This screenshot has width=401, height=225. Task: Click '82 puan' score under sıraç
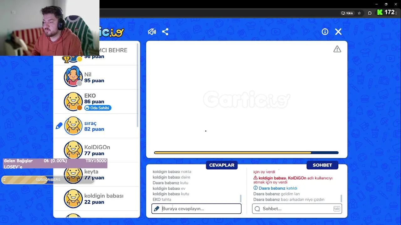[94, 129]
